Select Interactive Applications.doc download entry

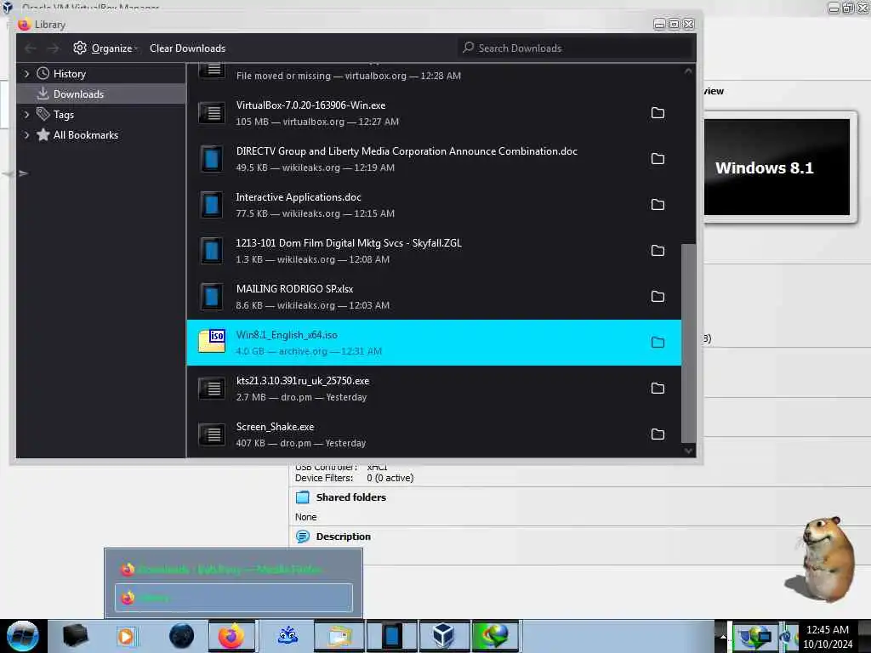[434, 205]
